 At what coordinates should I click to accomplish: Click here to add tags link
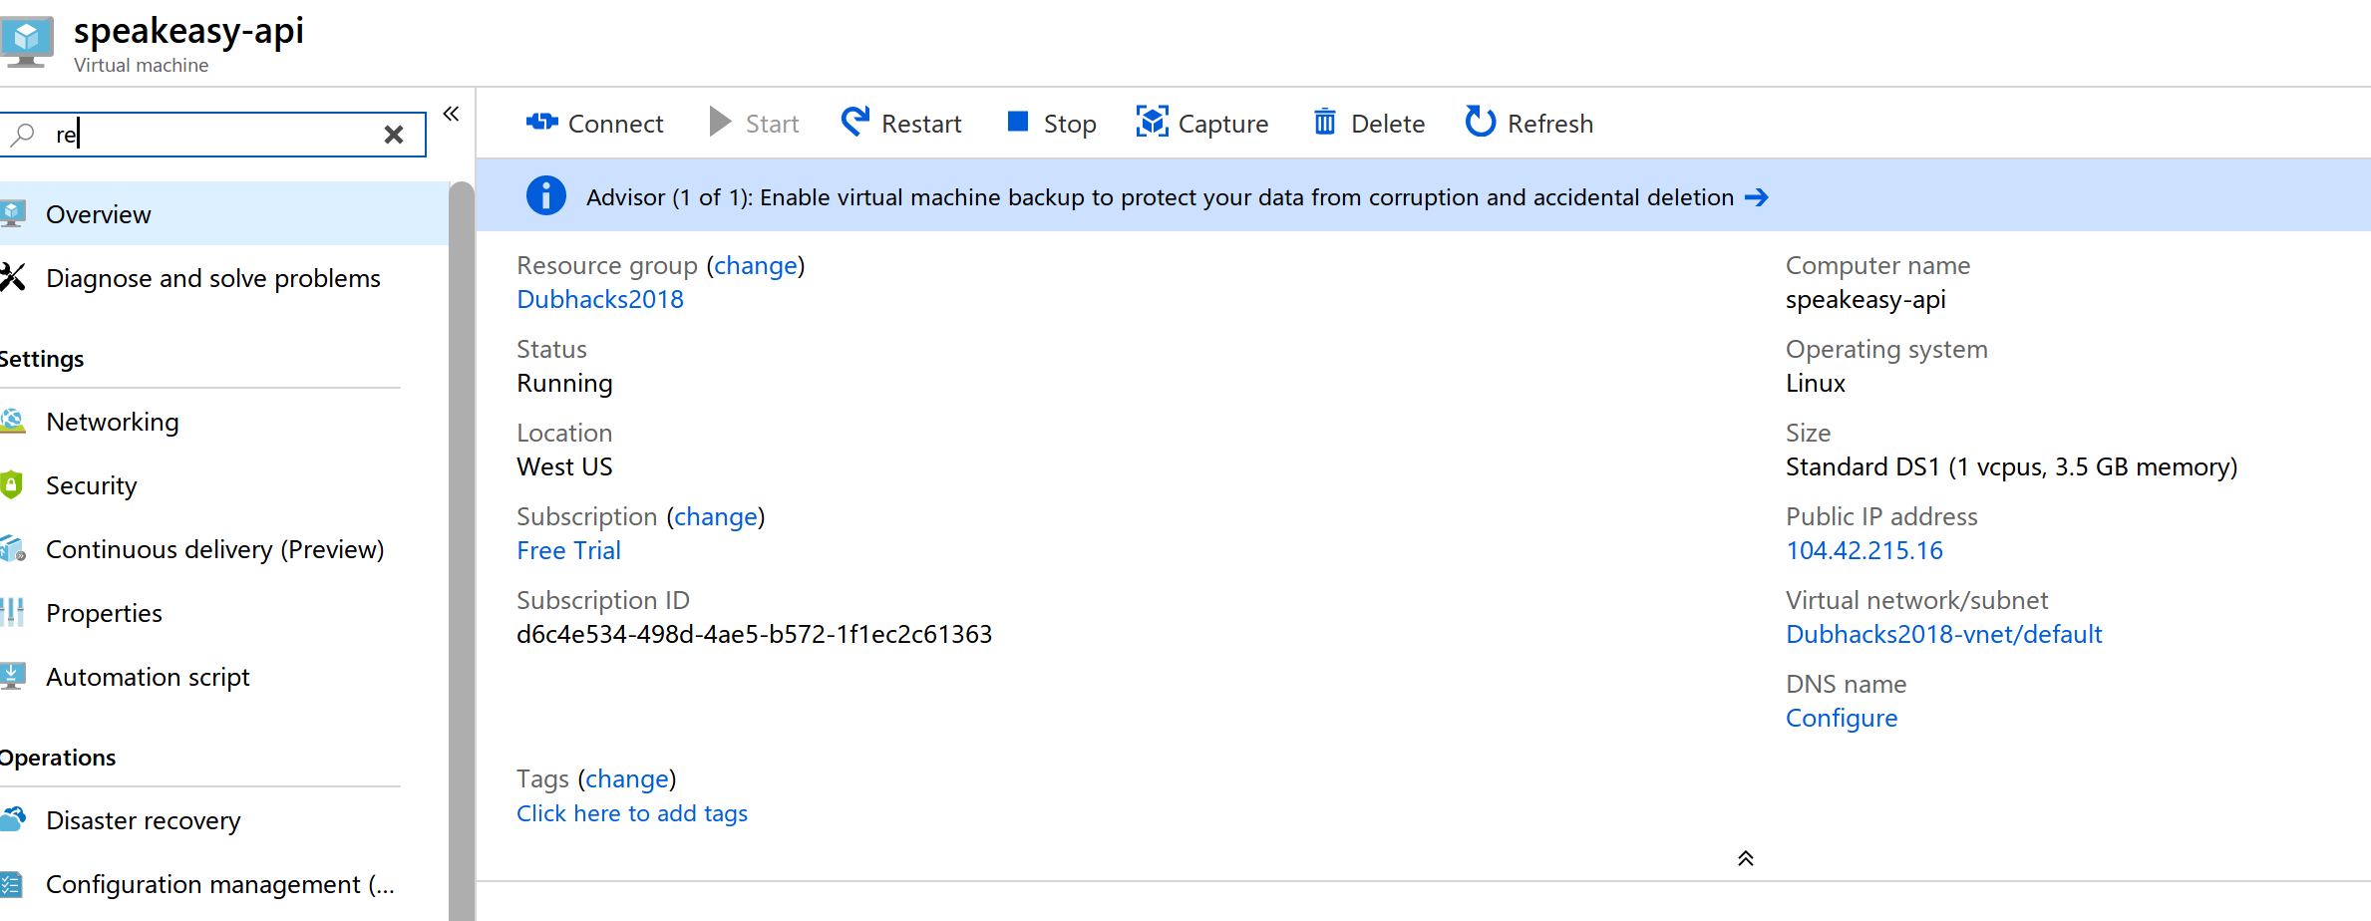[x=632, y=813]
